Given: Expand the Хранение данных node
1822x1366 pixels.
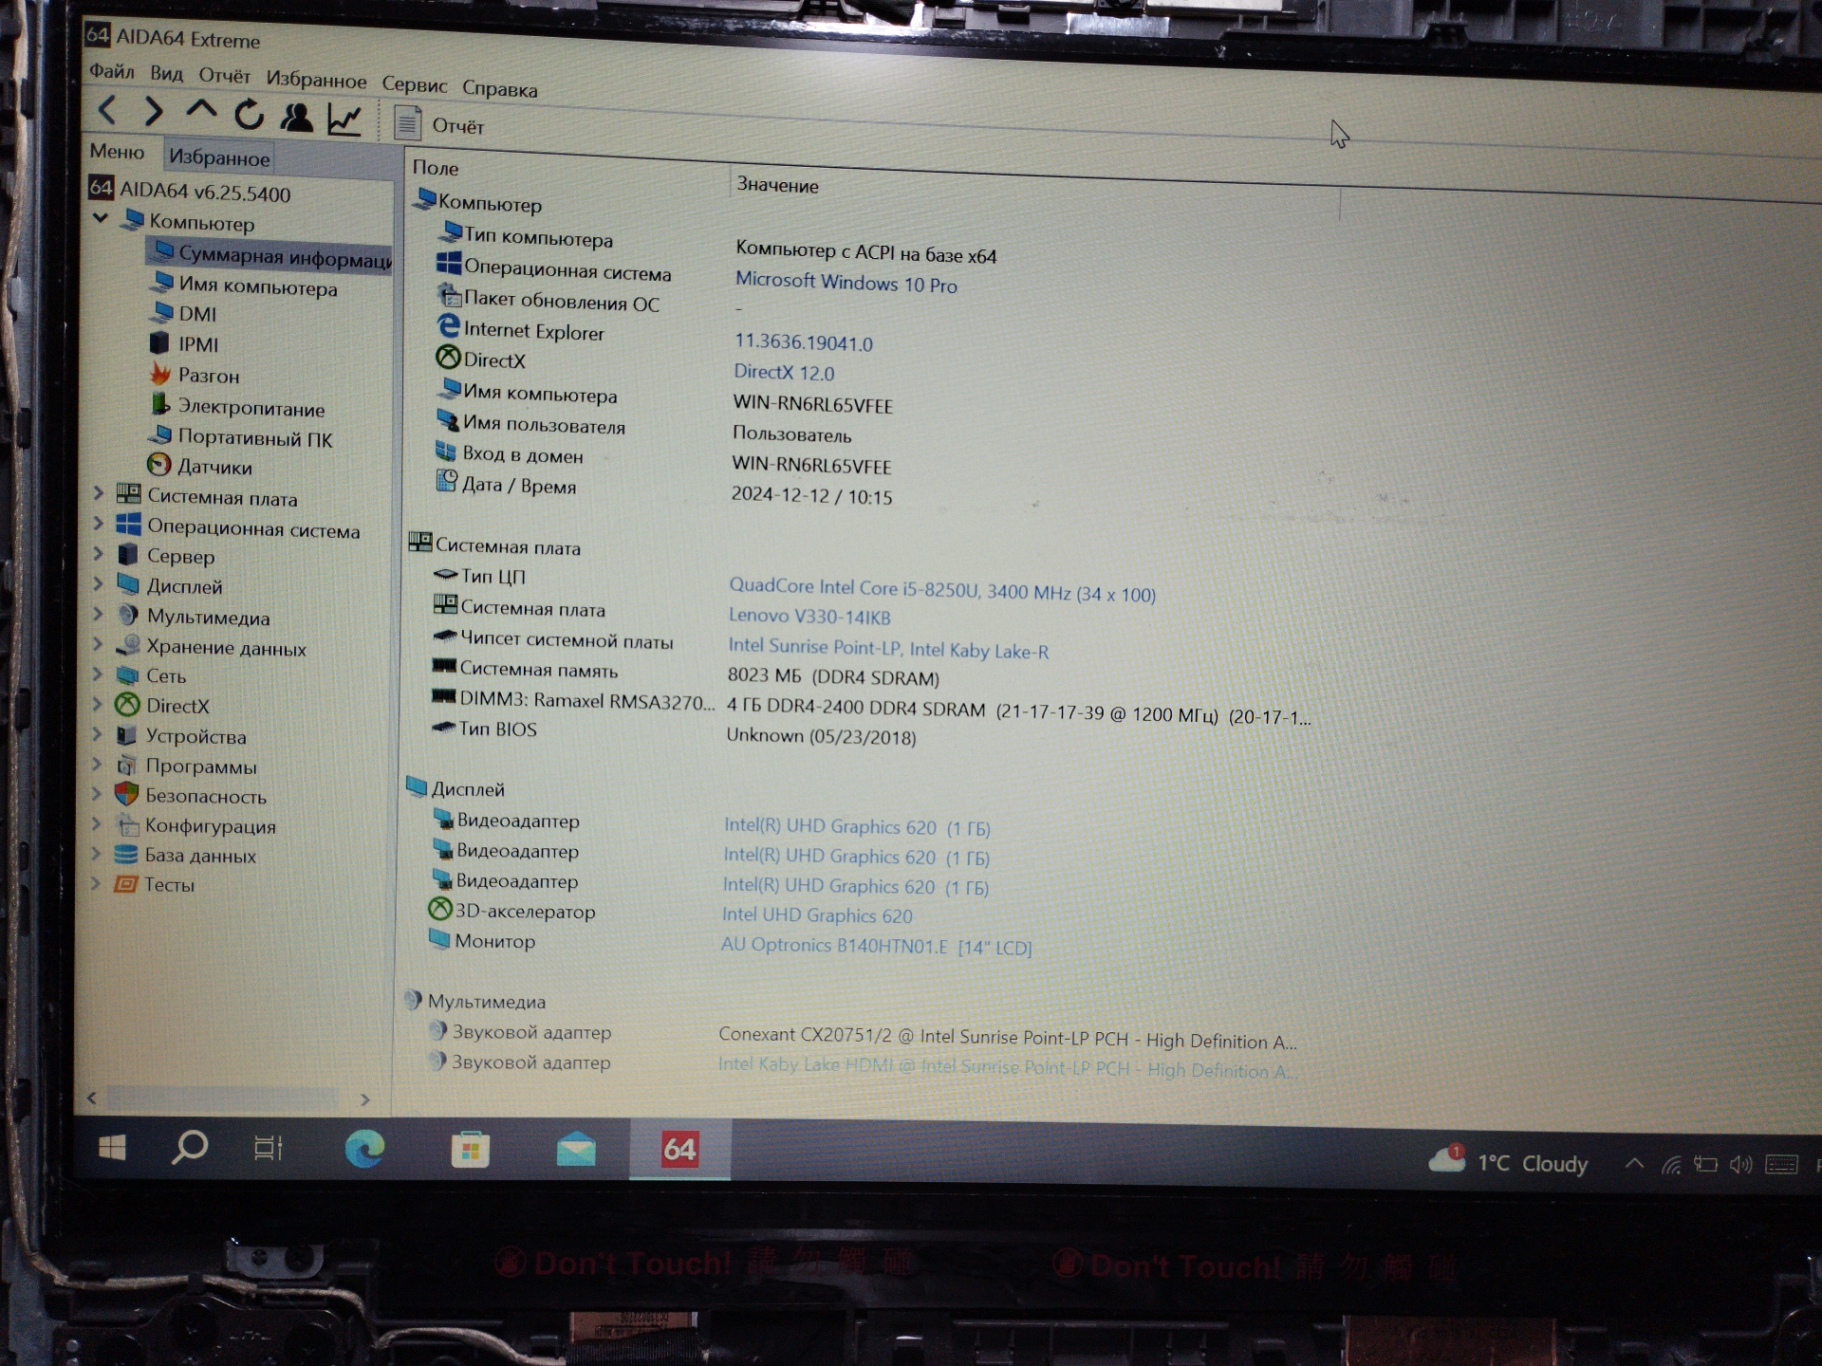Looking at the screenshot, I should pos(98,644).
